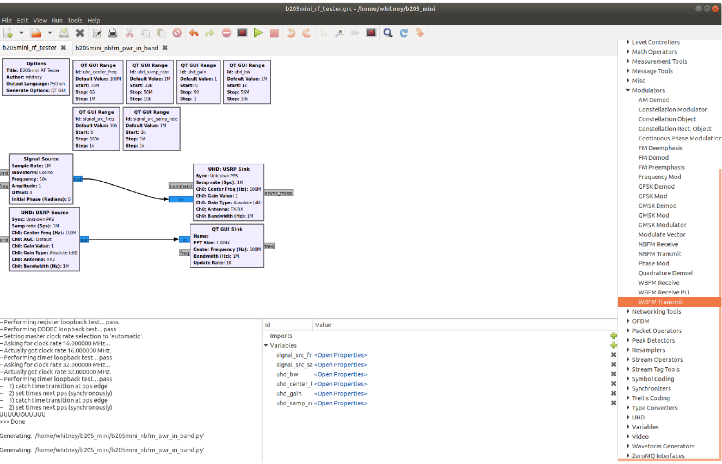Rotate block clockwise with the toolbar icon
Screen dimensions: 722x464
[306, 33]
